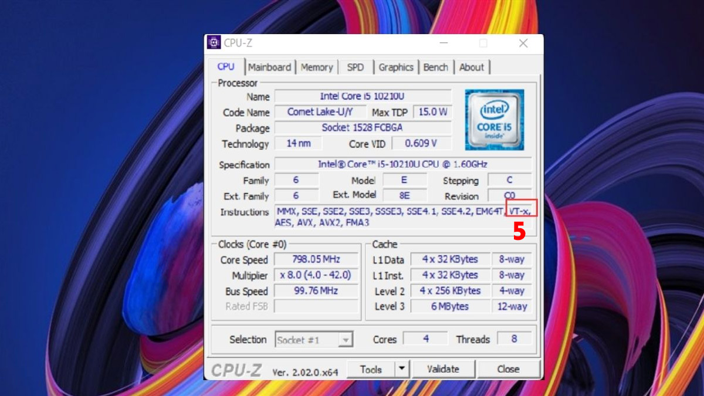The width and height of the screenshot is (704, 396).
Task: Click the Technology value 14 nm
Action: (299, 144)
